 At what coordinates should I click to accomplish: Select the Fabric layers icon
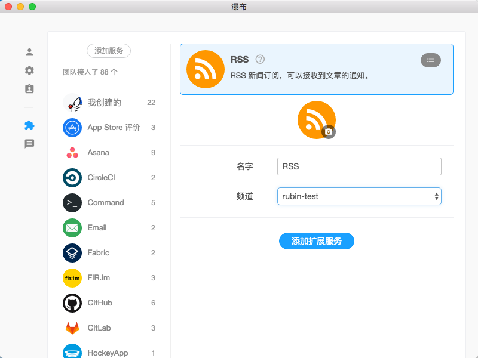tap(72, 252)
